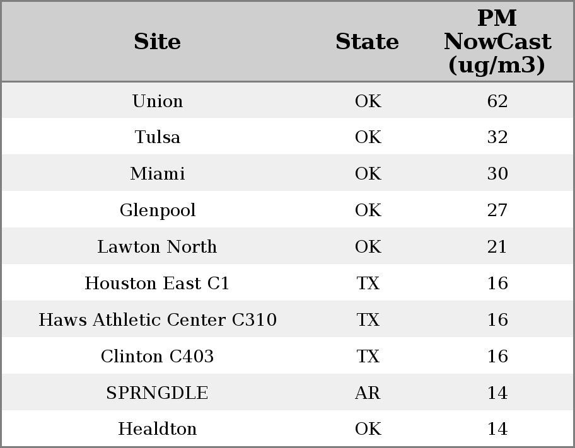Screen dimensions: 575x448
Task: Select the Lawton North site cell
Action: click(x=158, y=246)
